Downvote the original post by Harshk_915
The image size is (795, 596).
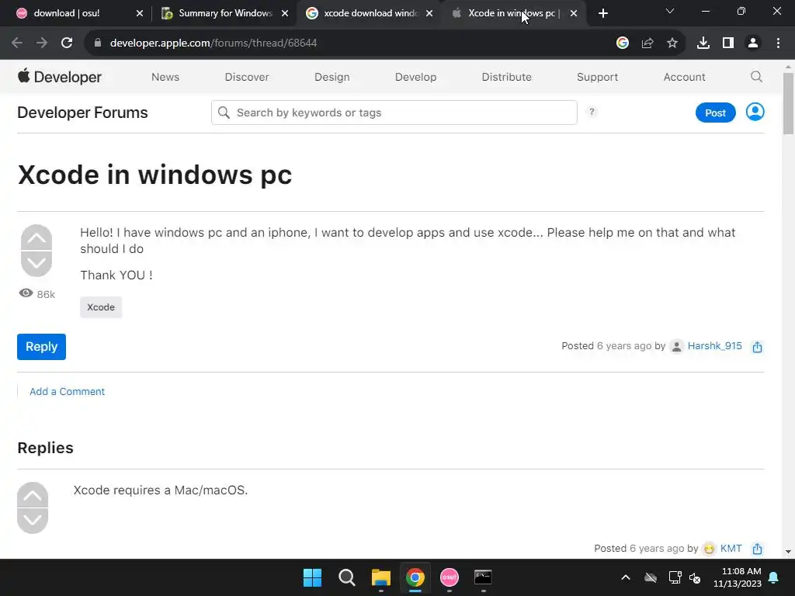36,264
